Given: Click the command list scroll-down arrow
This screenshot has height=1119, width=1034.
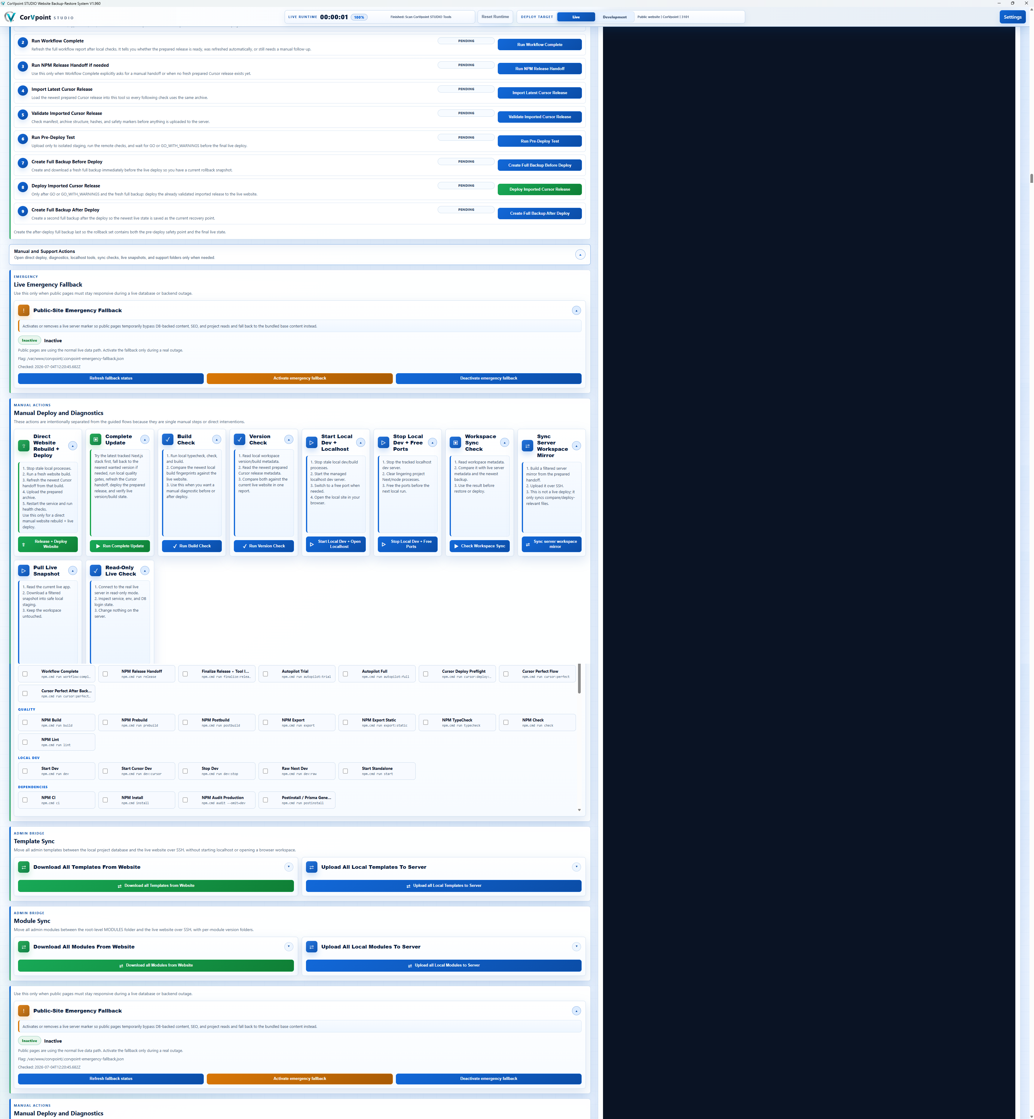Looking at the screenshot, I should pos(579,810).
